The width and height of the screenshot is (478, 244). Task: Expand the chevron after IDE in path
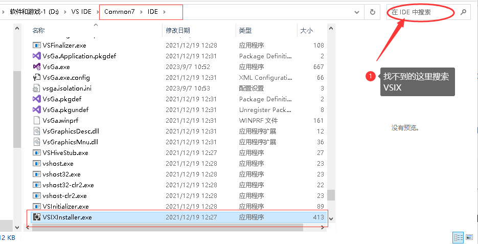(164, 12)
